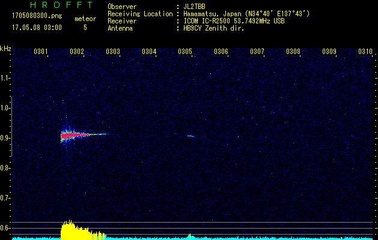
Task: Select the 0308 time marker
Action: pos(293,52)
